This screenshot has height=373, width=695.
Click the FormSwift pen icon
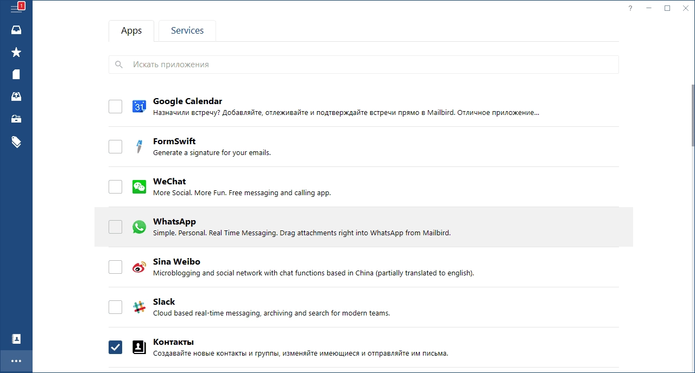tap(139, 146)
